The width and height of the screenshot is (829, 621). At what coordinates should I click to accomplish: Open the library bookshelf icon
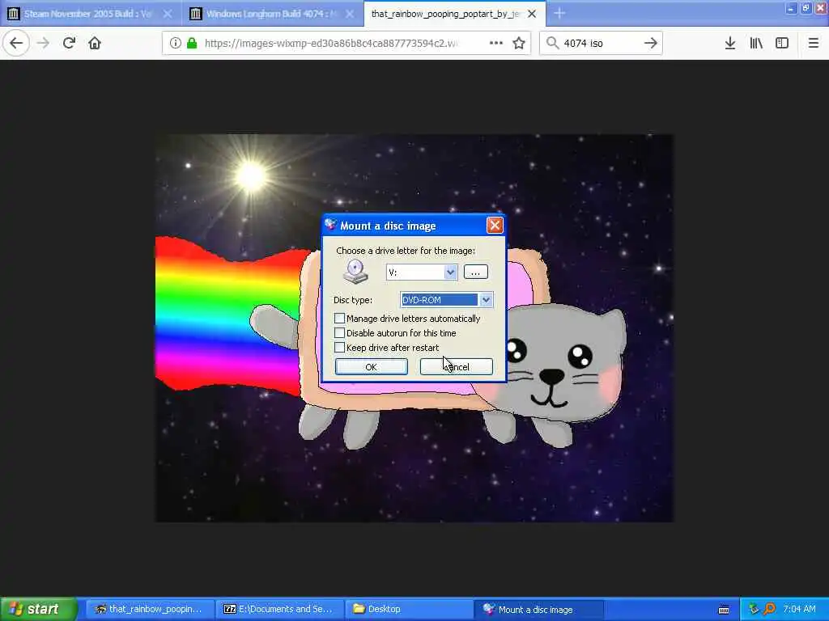tap(756, 43)
